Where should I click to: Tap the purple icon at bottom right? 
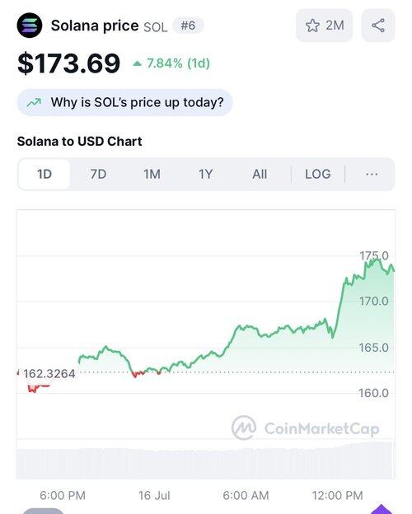point(382,509)
